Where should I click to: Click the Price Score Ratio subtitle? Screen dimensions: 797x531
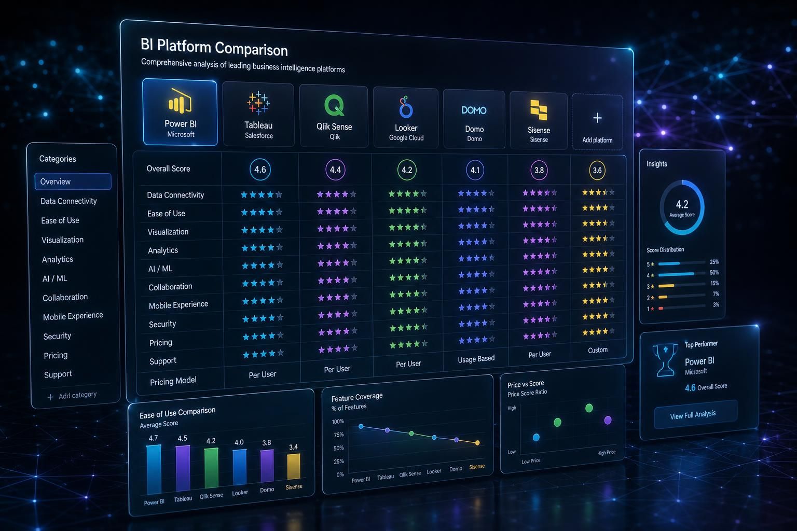(527, 393)
